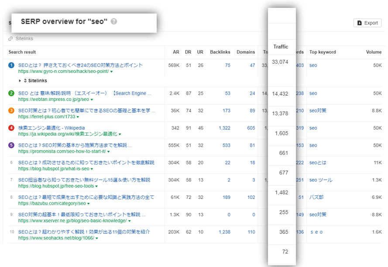Click the red position 4 badge next to Wikipedia
388x267 pixels.
coord(10,128)
